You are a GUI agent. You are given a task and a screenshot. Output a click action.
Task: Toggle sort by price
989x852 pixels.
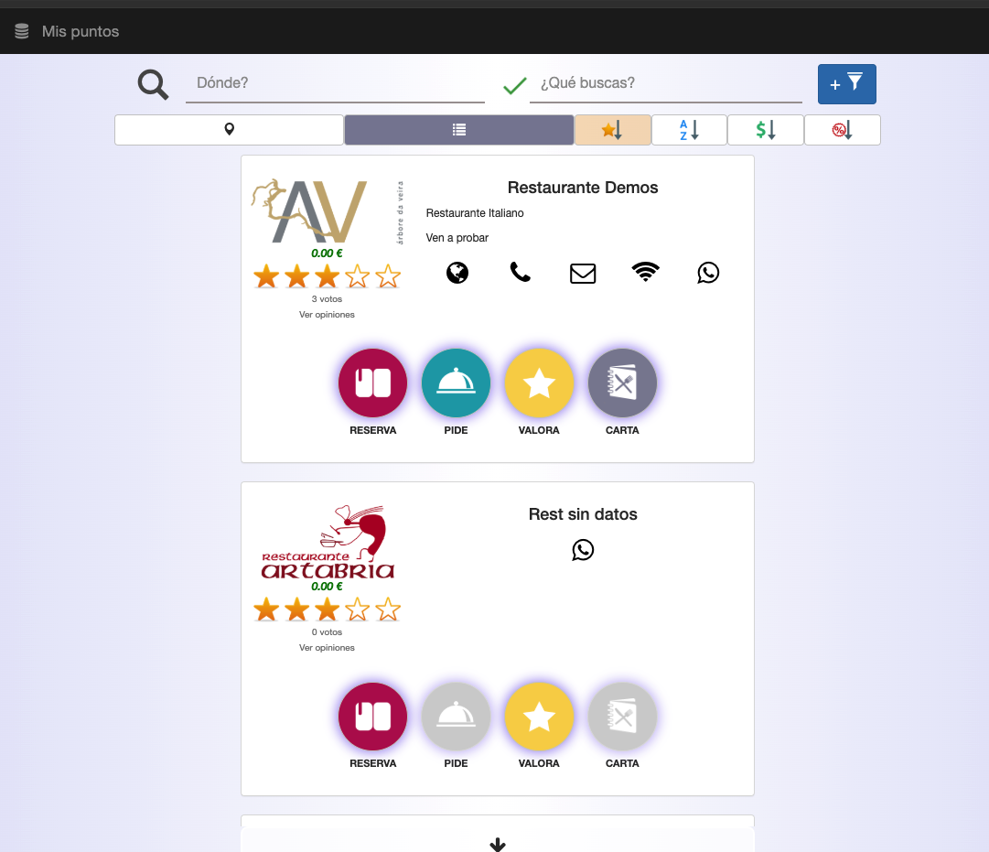click(x=766, y=130)
